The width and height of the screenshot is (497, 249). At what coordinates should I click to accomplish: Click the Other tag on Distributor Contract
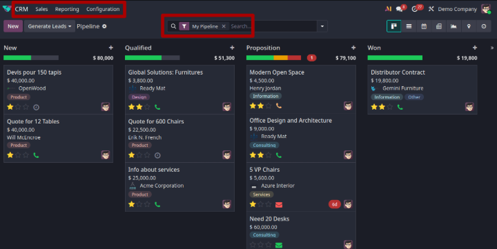coord(414,97)
